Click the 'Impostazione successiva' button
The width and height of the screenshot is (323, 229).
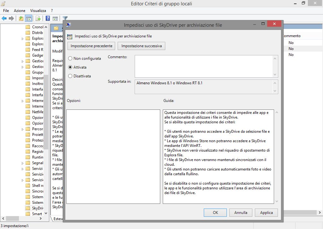141,46
